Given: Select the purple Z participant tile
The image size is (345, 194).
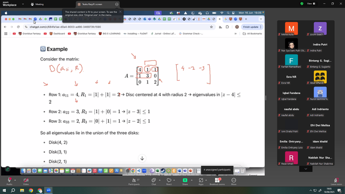Looking at the screenshot, I should tap(320, 29).
